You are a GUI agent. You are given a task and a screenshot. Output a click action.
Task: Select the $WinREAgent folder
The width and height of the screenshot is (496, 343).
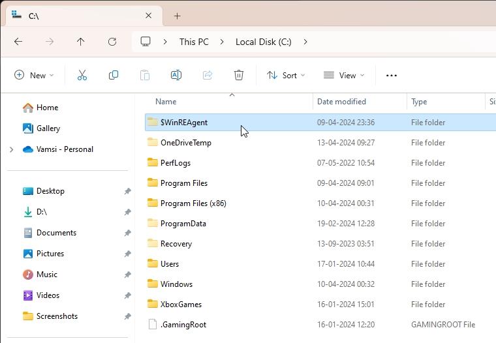[320, 123]
